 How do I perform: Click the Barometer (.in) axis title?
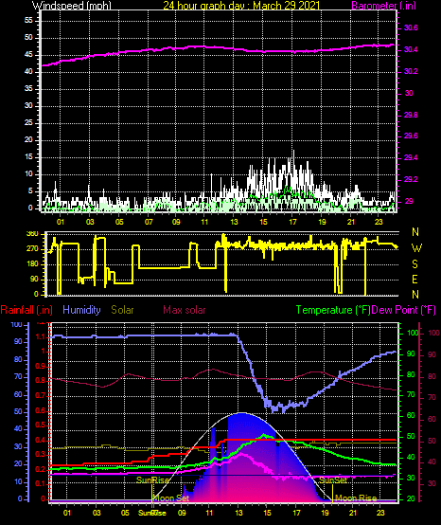383,6
